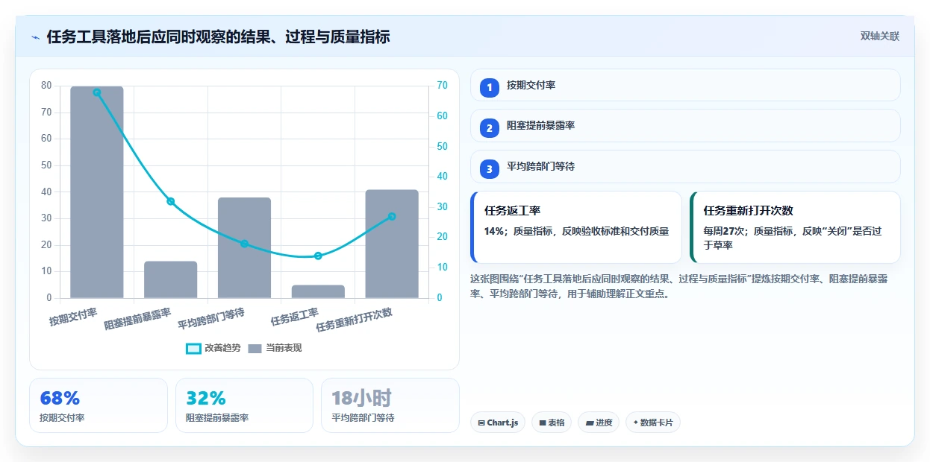Click the 按期交付率 x-axis label
The image size is (930, 462).
tap(74, 317)
